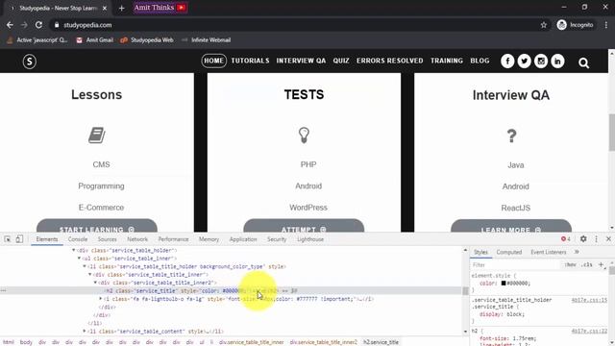Screen dimensions: 615x346
Task: Collapse the div service_table_title_inner node
Action: click(x=89, y=275)
